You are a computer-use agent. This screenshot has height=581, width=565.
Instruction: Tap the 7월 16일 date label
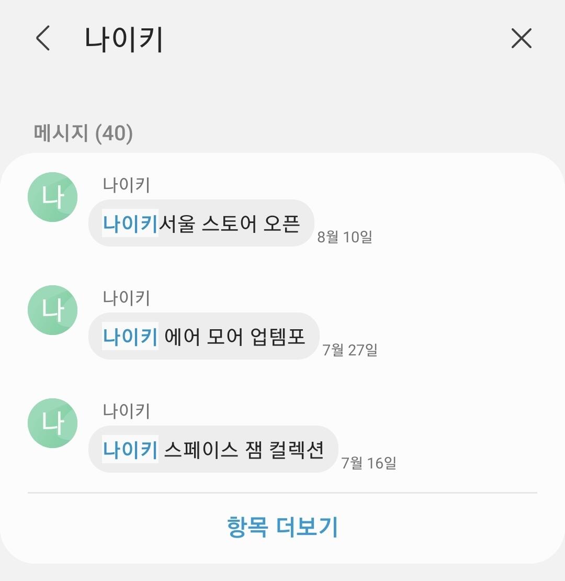[369, 463]
